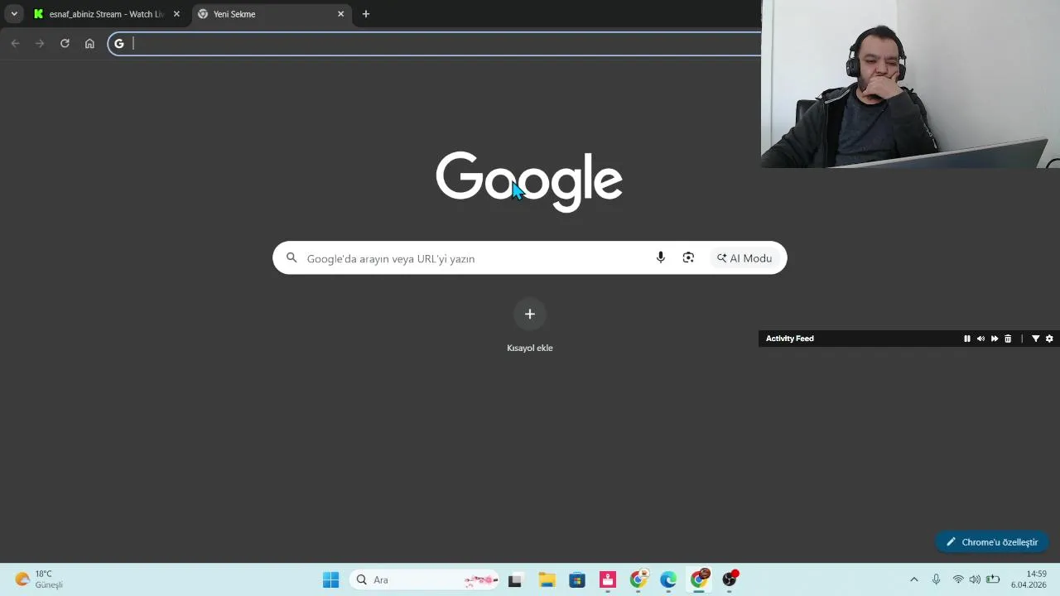
Task: Open Chrome'u özelleştir panel
Action: click(x=992, y=542)
